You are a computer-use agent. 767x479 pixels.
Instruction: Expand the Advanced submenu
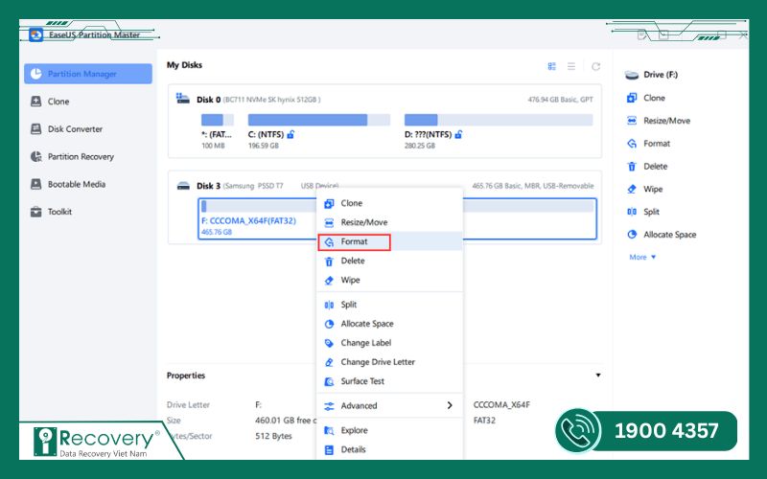tap(390, 405)
